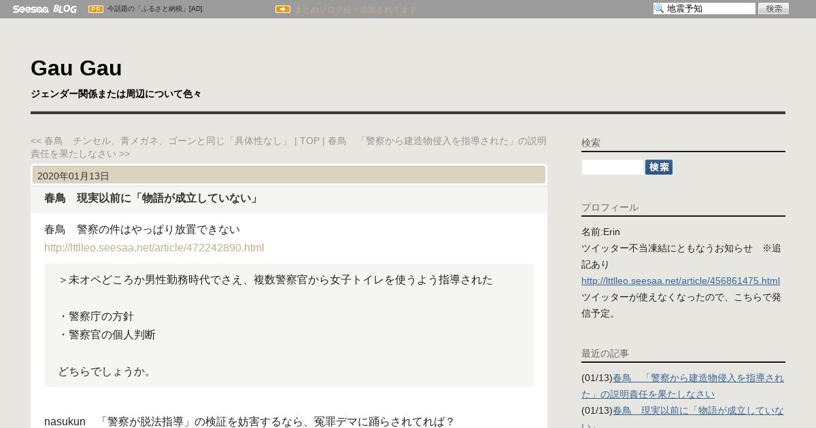
Task: Select the 最近の記事 sidebar heading
Action: pyautogui.click(x=605, y=353)
